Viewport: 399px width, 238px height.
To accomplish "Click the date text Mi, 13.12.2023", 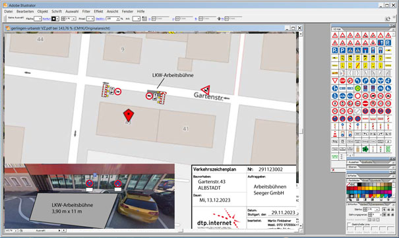I will coord(215,200).
